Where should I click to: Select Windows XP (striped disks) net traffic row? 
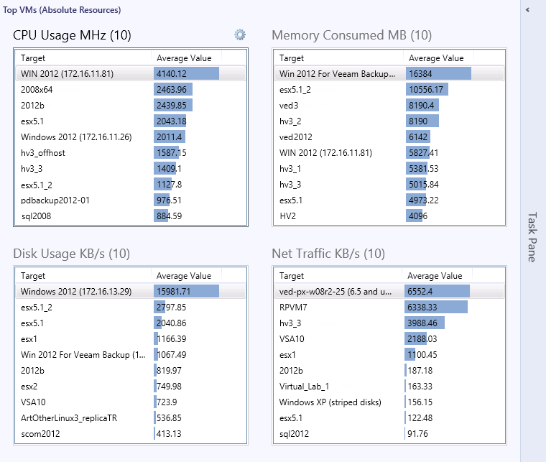coord(389,402)
